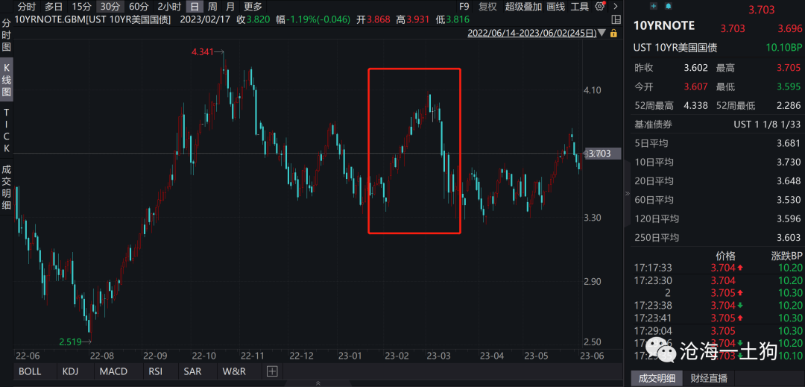Viewport: 805px width, 387px height.
Task: Click 20日平均 row value 3.648
Action: (789, 181)
